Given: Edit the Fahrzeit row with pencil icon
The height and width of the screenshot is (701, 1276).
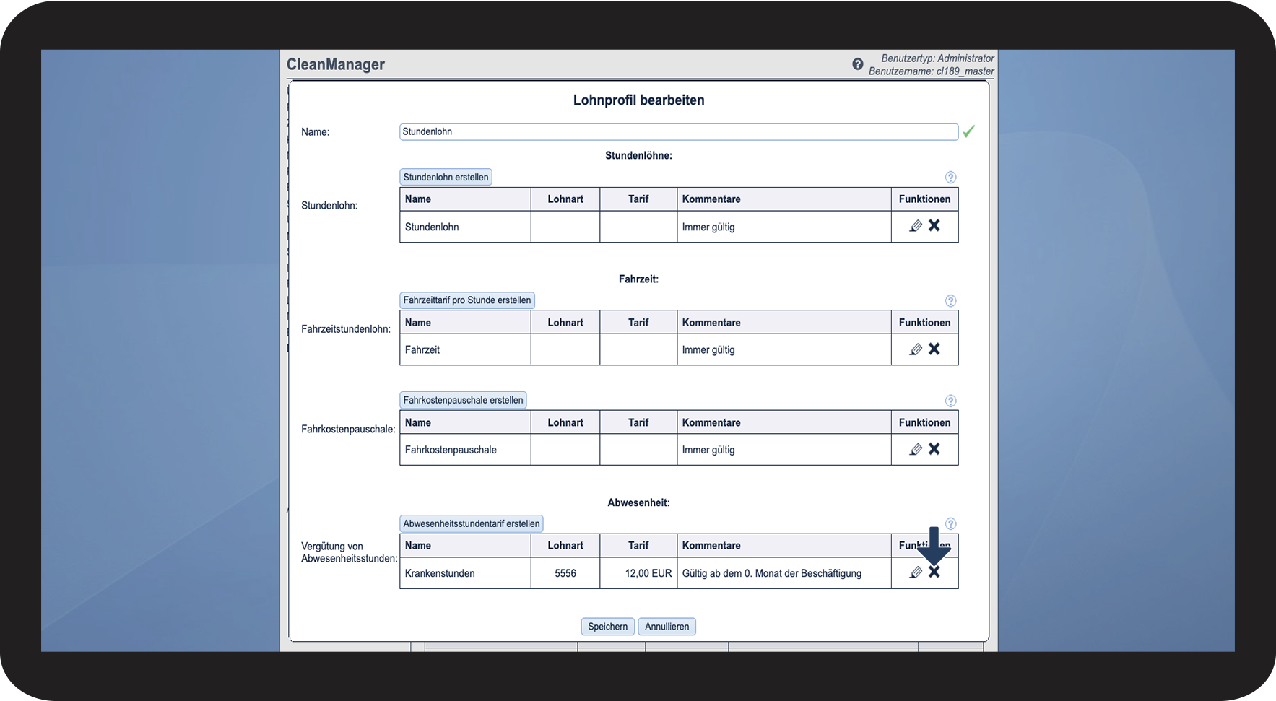Looking at the screenshot, I should [x=916, y=349].
